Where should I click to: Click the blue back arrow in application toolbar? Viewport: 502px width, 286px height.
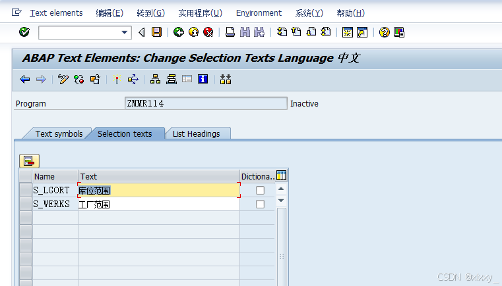point(24,79)
